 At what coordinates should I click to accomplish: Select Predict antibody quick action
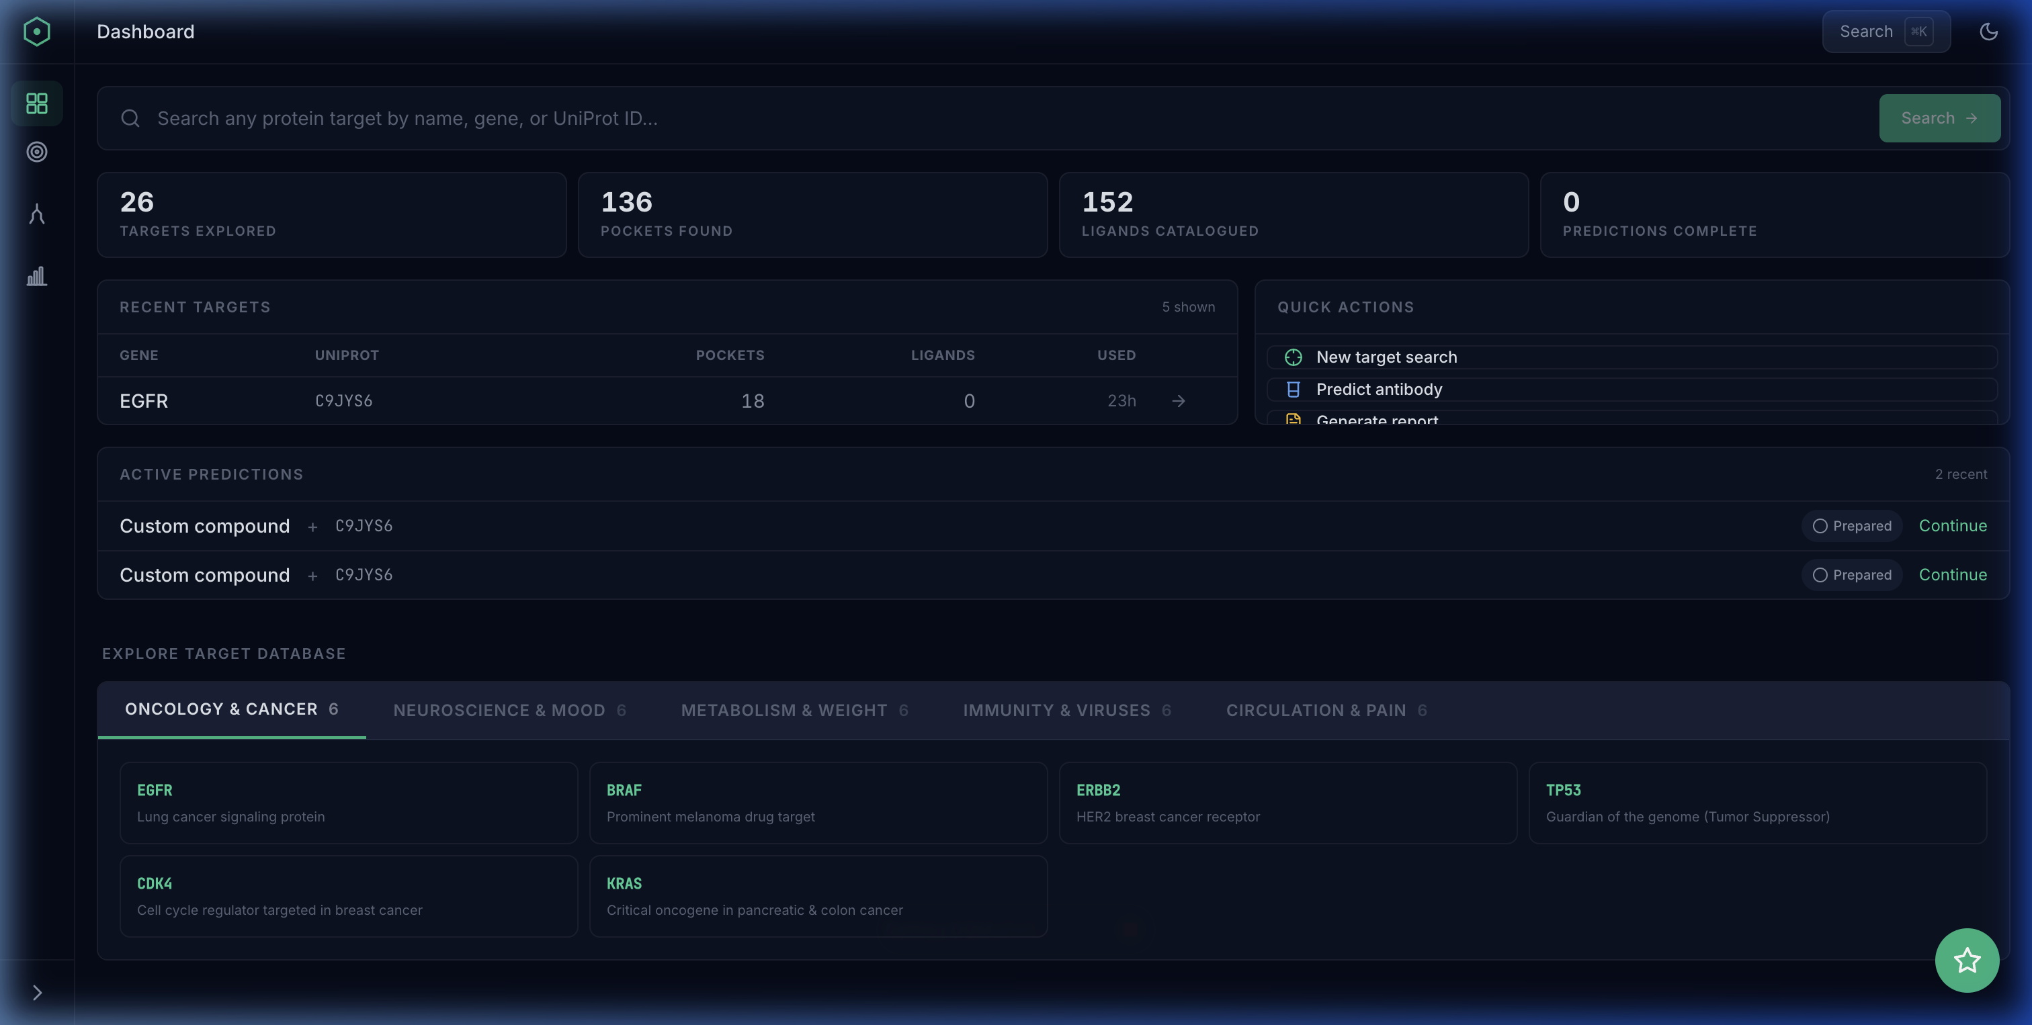click(1378, 390)
